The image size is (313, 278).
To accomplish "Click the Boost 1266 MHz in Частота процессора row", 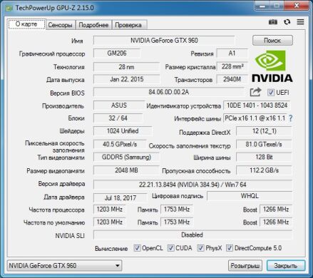I will point(276,210).
